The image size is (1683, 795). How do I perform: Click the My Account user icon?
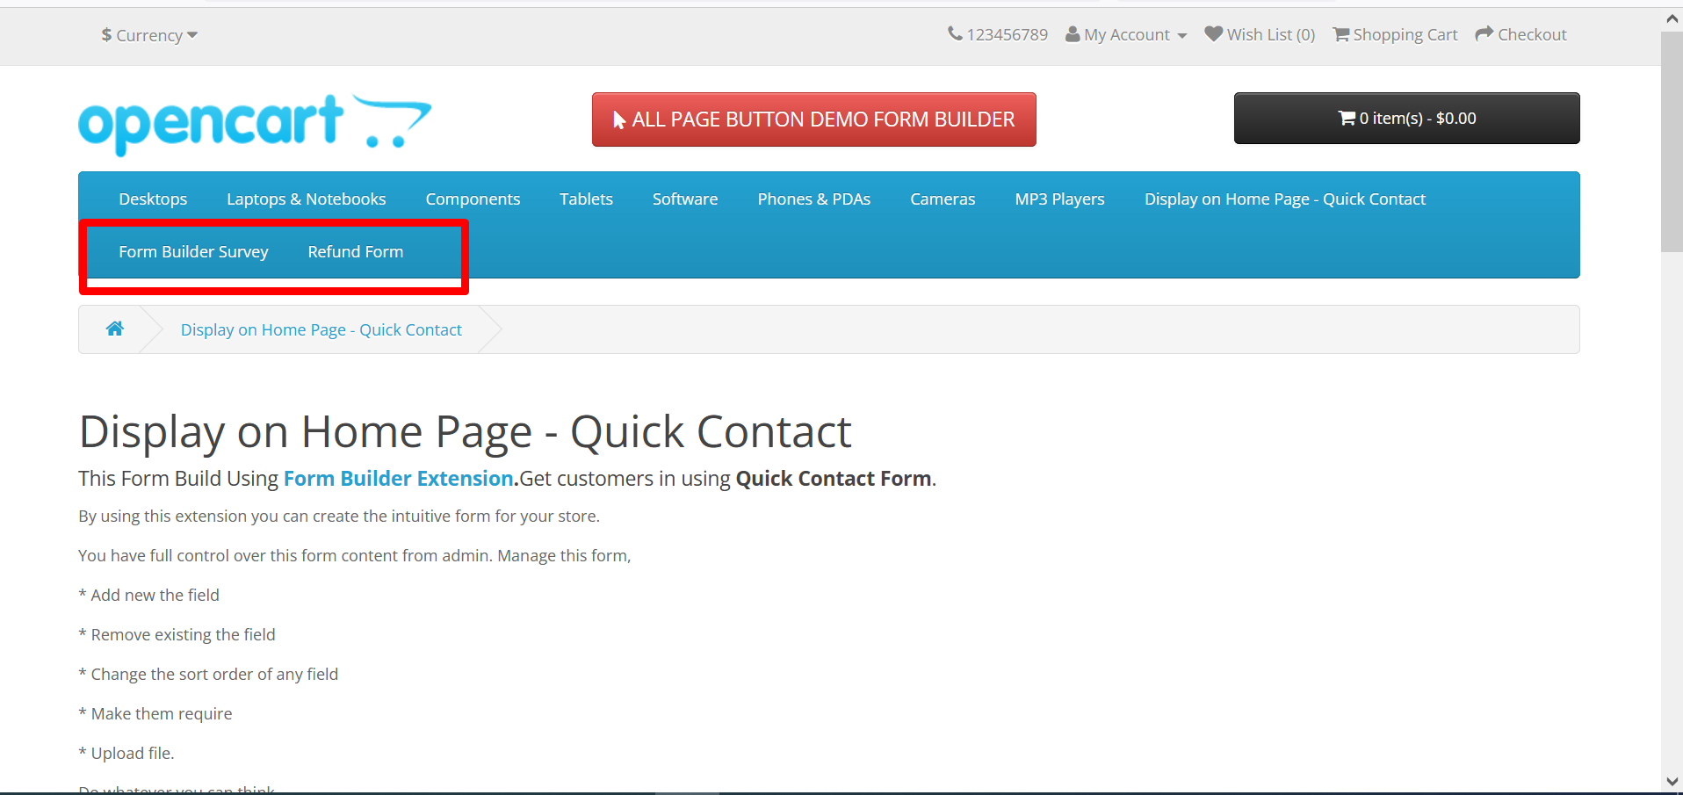pos(1073,34)
